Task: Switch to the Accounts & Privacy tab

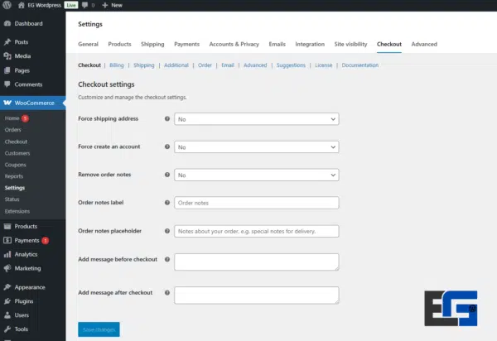Action: [x=234, y=44]
